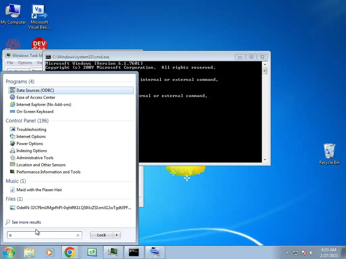Viewport: 346px width, 259px height.
Task: Click the Lock button
Action: pos(101,235)
